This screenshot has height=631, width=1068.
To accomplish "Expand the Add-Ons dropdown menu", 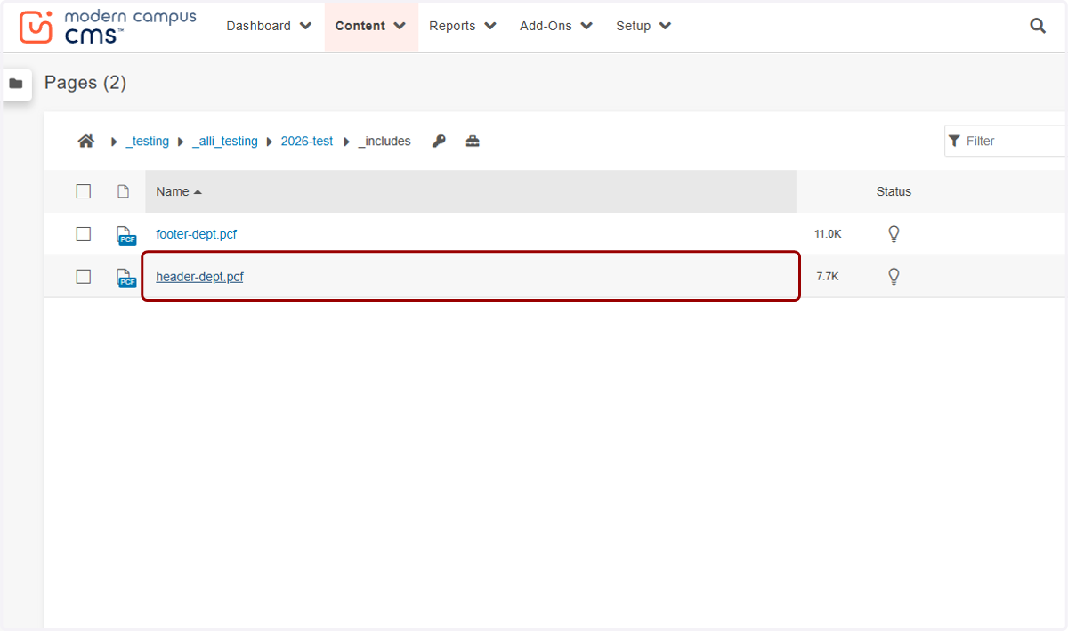I will (x=556, y=26).
